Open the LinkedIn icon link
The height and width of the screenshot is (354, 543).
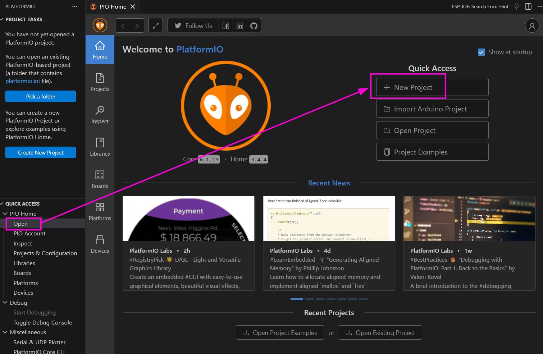point(240,26)
